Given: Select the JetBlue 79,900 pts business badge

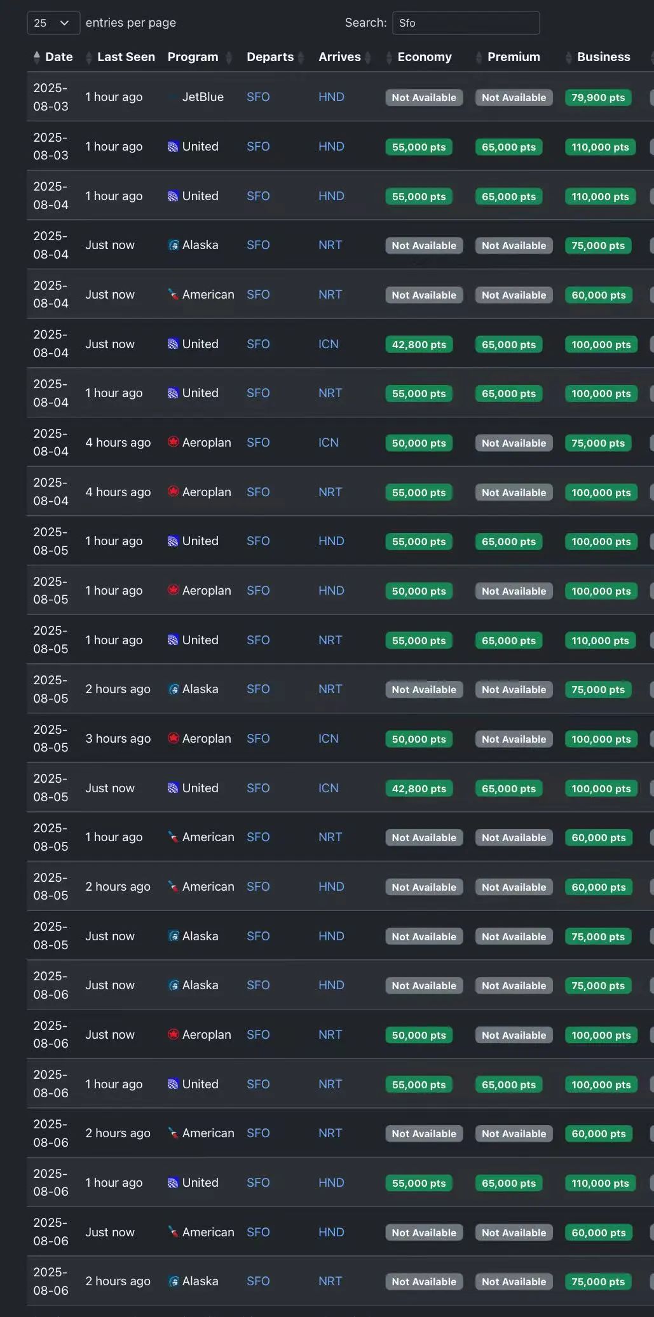Looking at the screenshot, I should (598, 97).
